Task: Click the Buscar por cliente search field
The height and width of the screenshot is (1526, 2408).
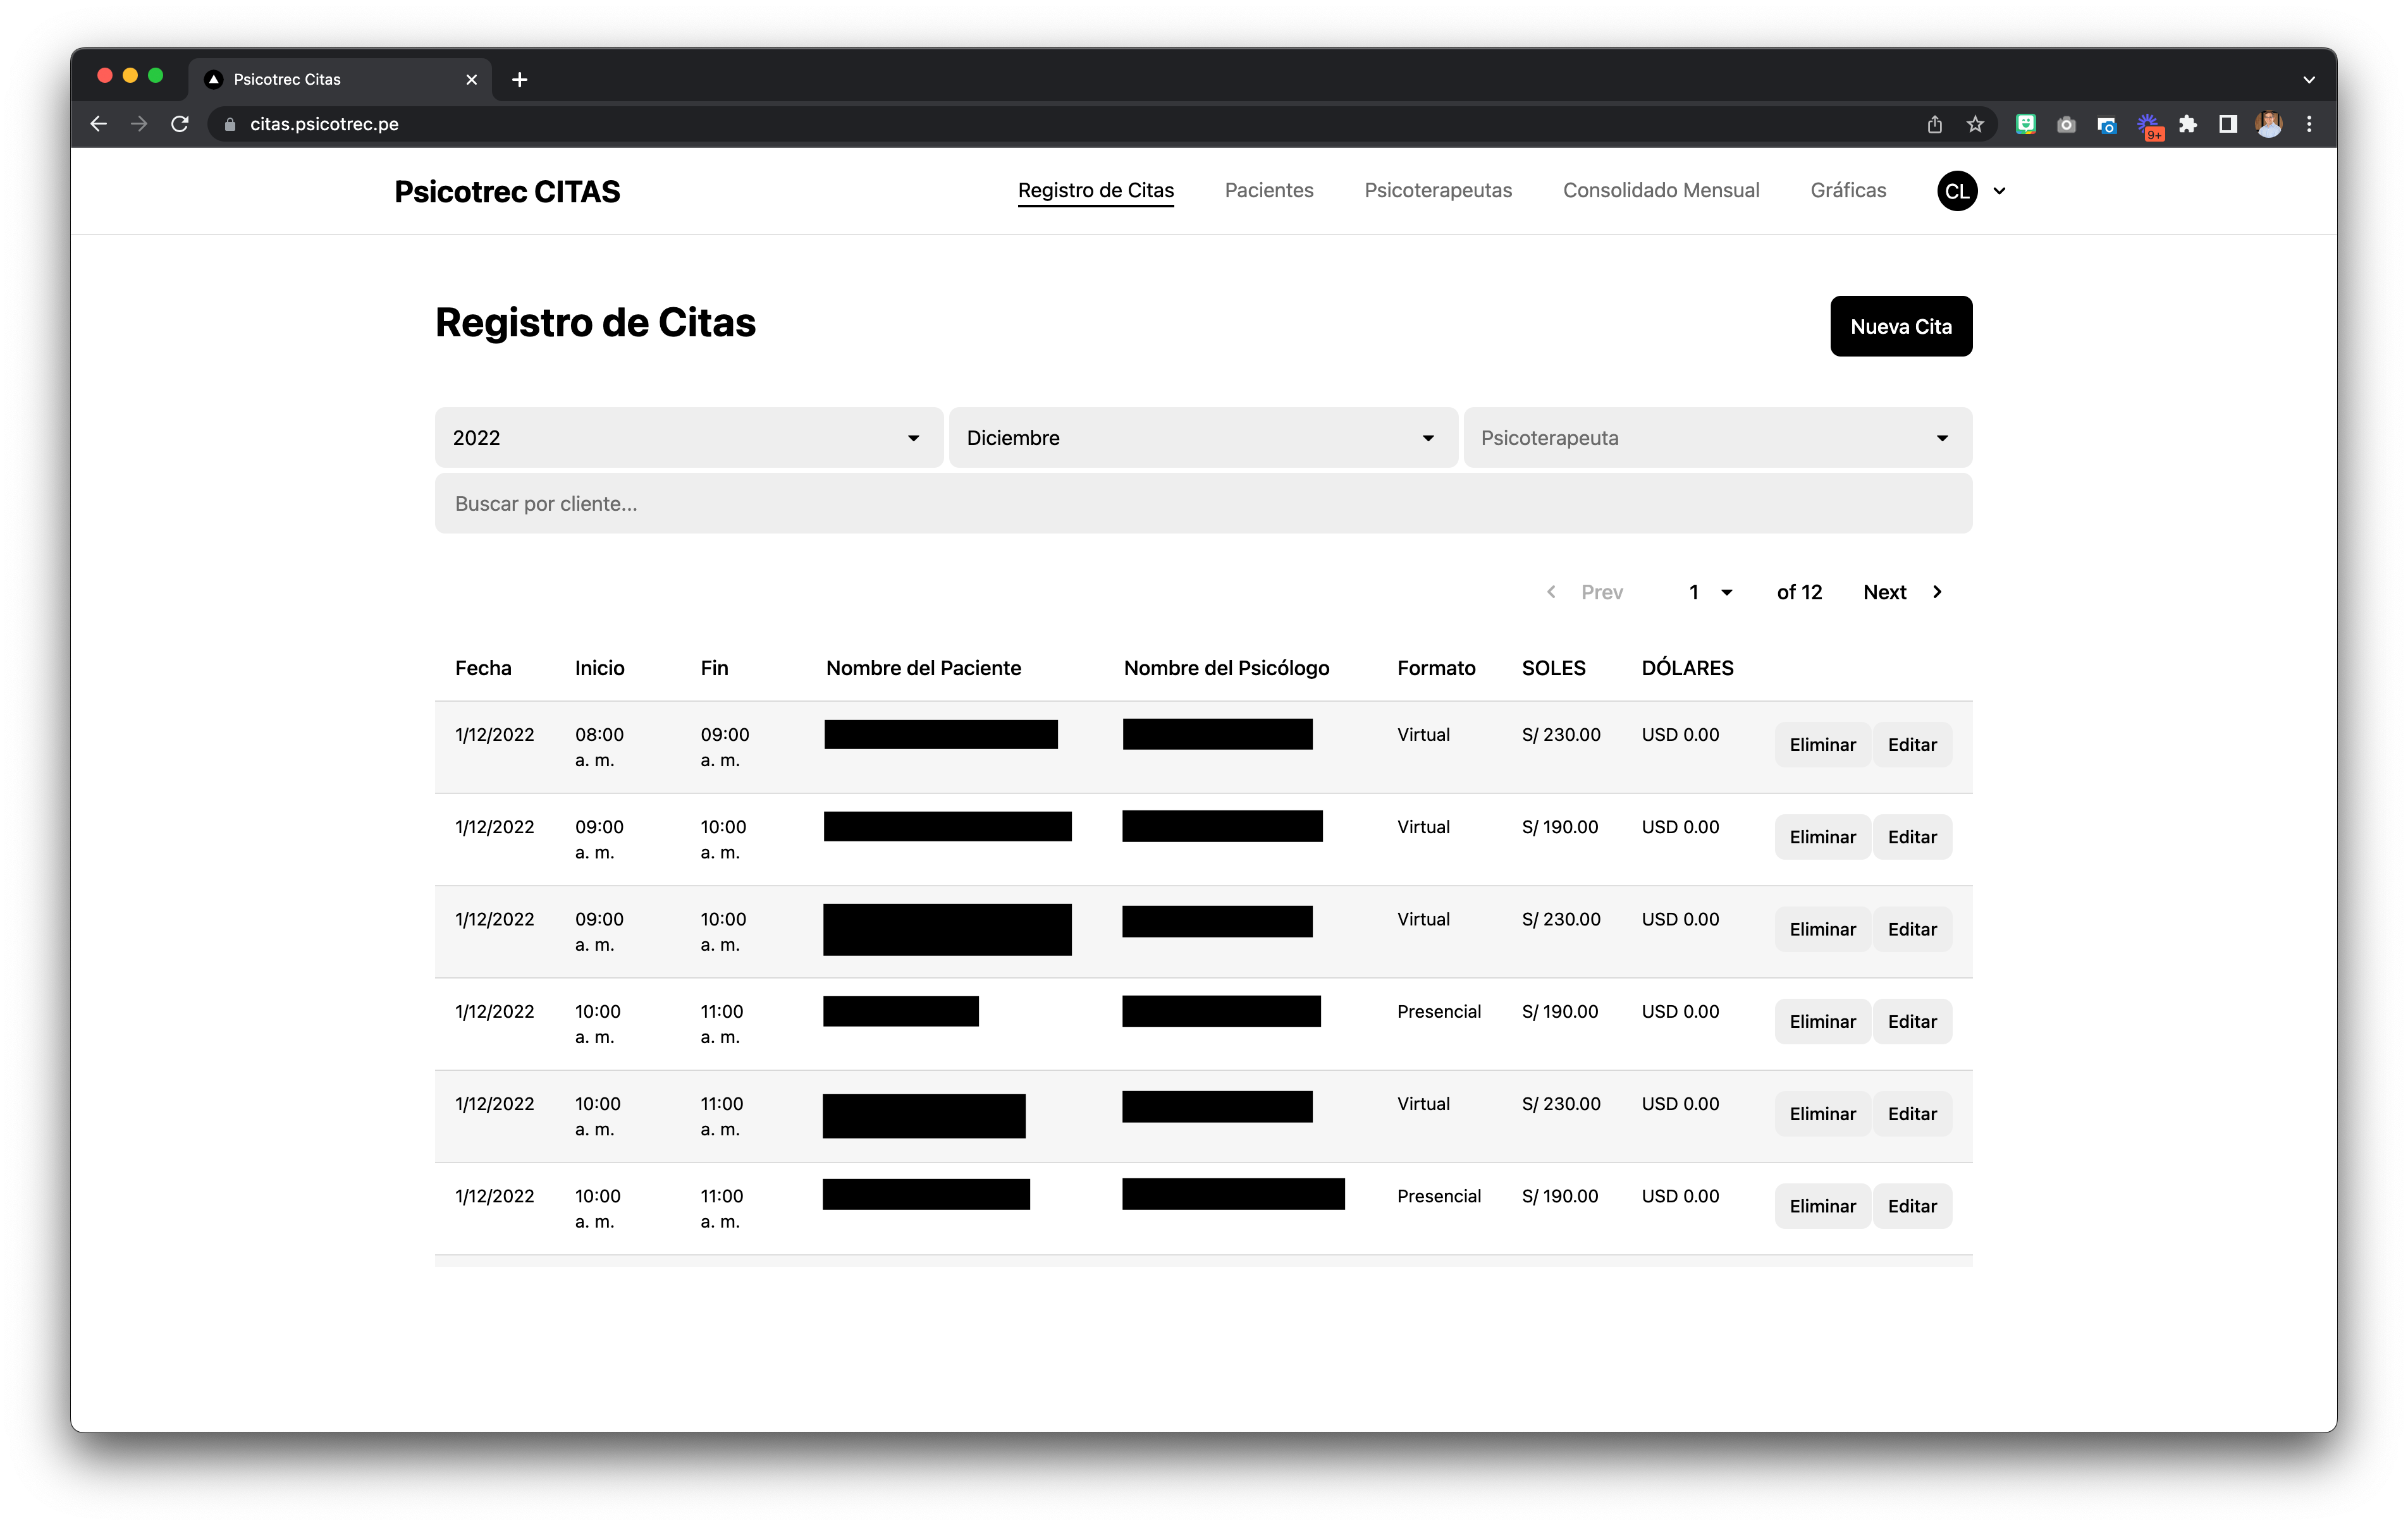Action: 1202,504
